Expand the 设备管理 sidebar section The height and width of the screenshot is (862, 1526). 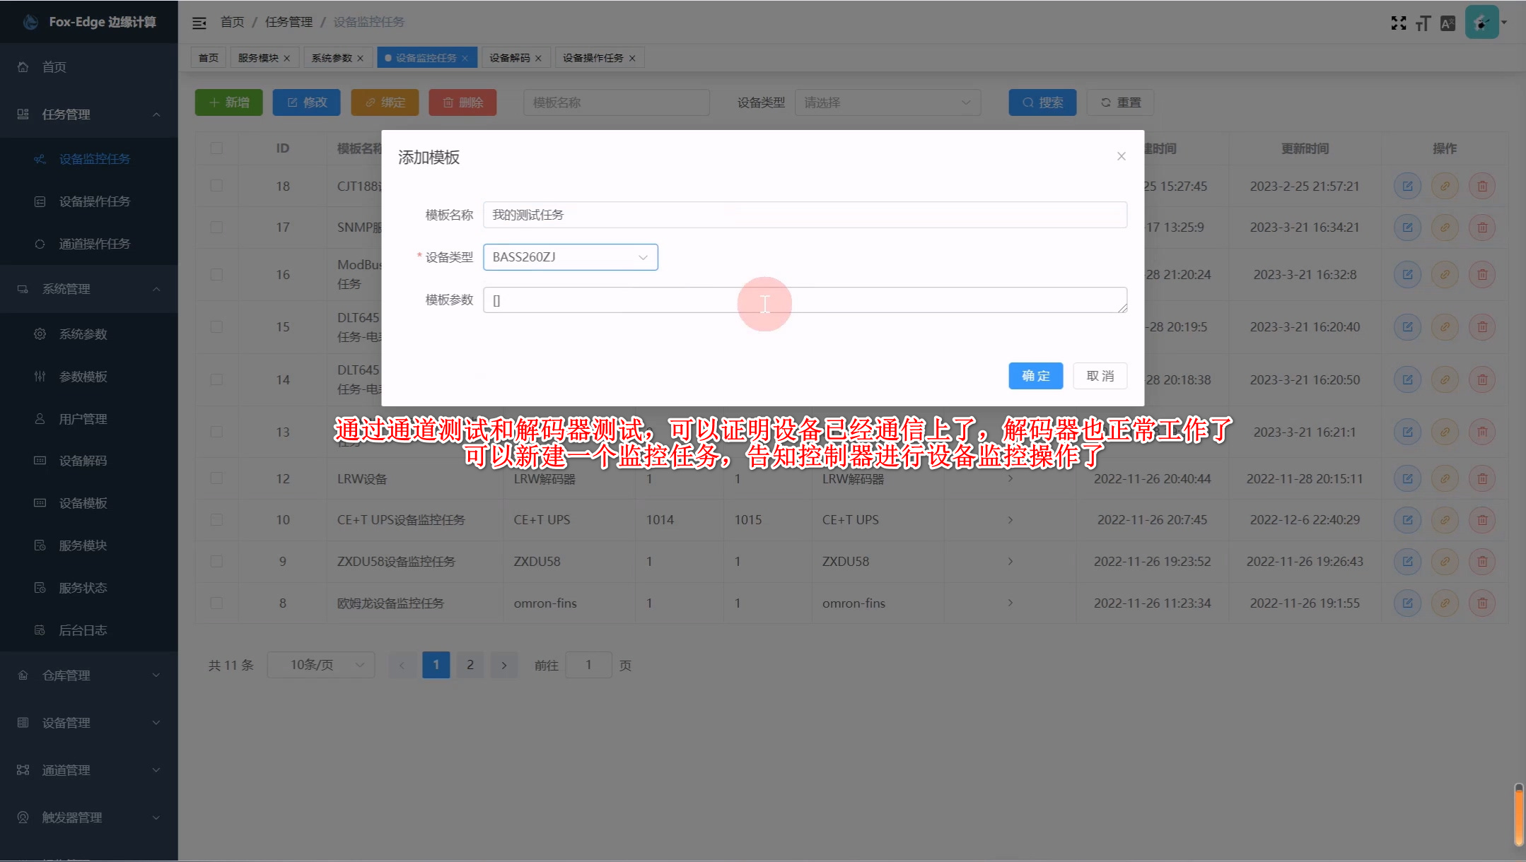pyautogui.click(x=88, y=723)
